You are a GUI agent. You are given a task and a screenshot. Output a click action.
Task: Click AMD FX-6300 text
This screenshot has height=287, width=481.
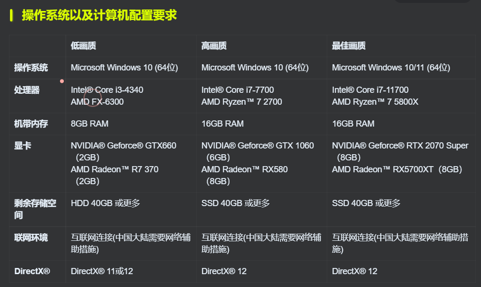(x=97, y=102)
